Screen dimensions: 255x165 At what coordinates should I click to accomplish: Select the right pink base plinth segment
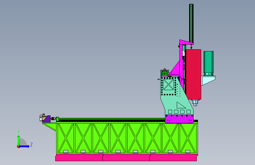coord(173,158)
